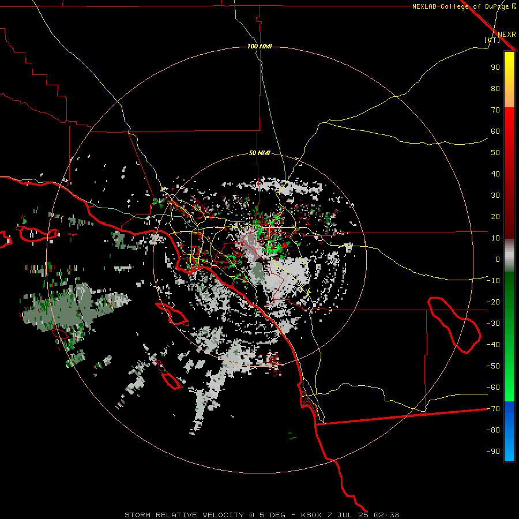Click the 0 scale label

coord(498,259)
